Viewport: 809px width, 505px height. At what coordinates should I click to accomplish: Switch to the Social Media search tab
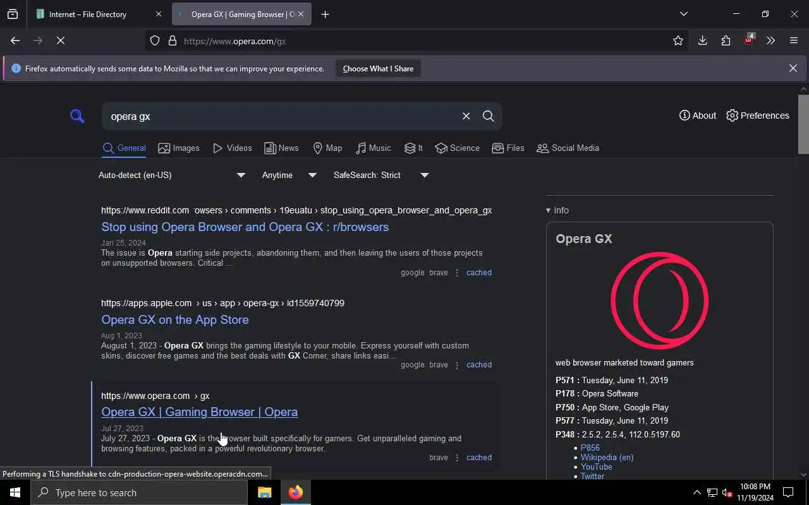568,148
